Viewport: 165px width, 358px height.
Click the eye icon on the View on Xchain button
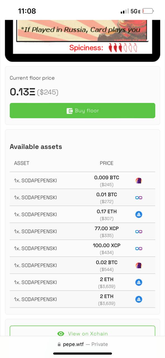(x=61, y=334)
